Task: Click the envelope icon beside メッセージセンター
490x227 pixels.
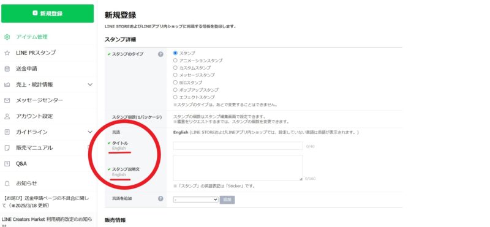Action: (x=7, y=100)
